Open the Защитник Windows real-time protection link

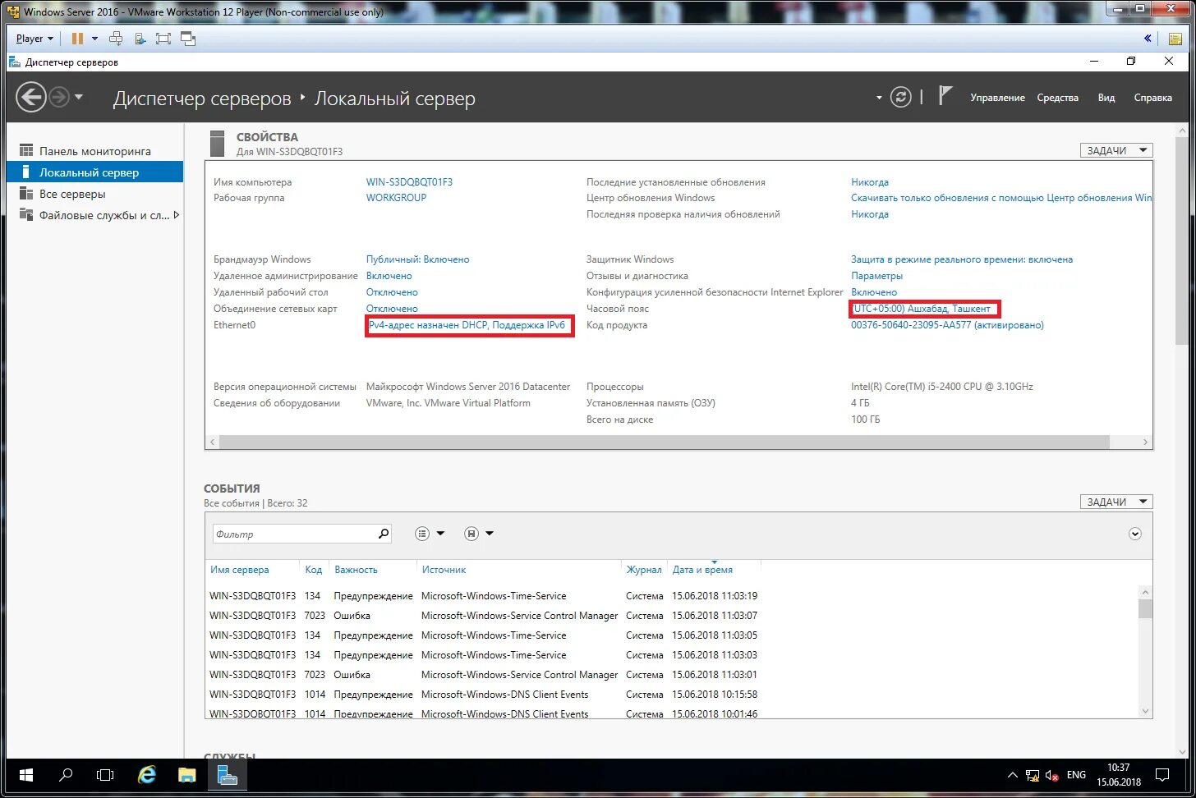[x=962, y=259]
